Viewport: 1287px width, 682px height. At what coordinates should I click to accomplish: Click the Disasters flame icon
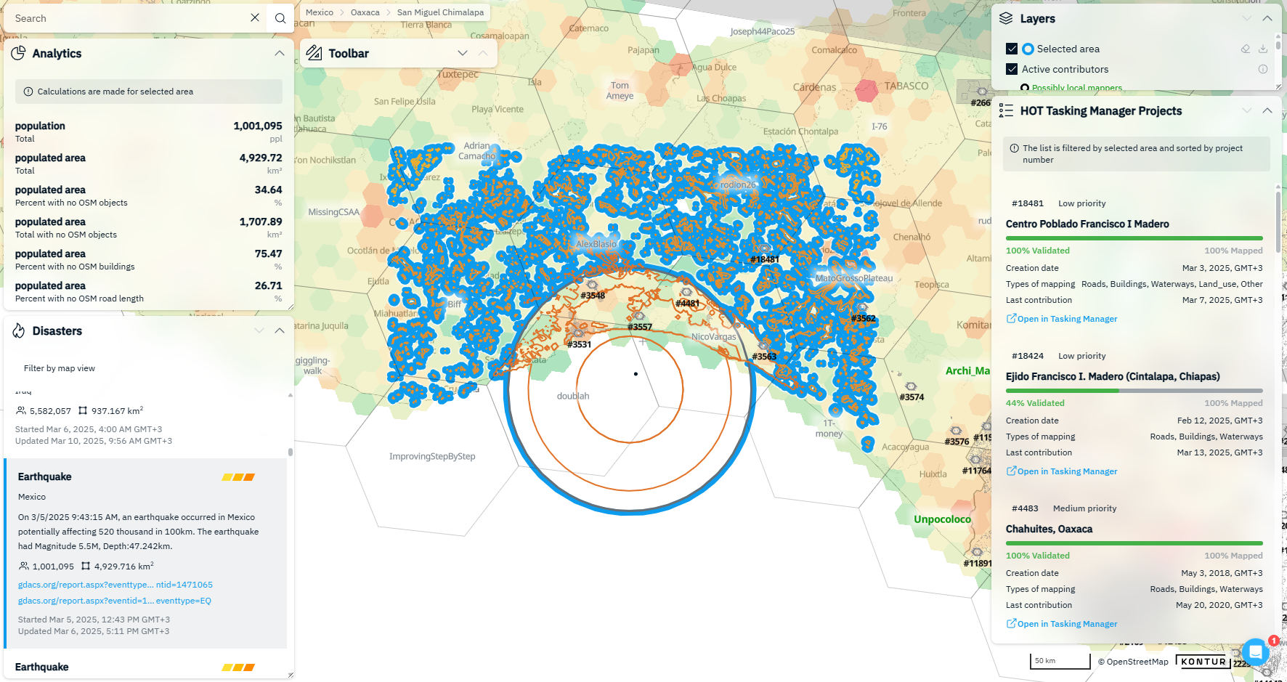(19, 330)
